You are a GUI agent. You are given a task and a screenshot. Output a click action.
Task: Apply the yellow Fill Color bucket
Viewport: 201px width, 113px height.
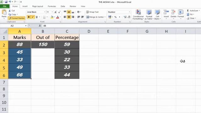(x=52, y=17)
